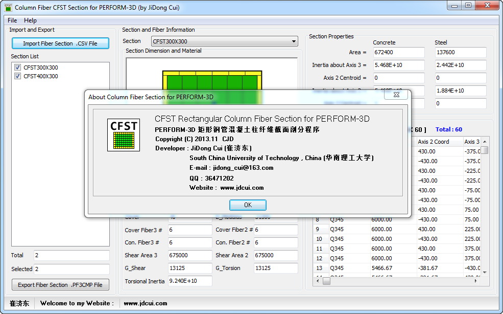Click the Selected sections field
The image size is (503, 314).
click(x=71, y=269)
